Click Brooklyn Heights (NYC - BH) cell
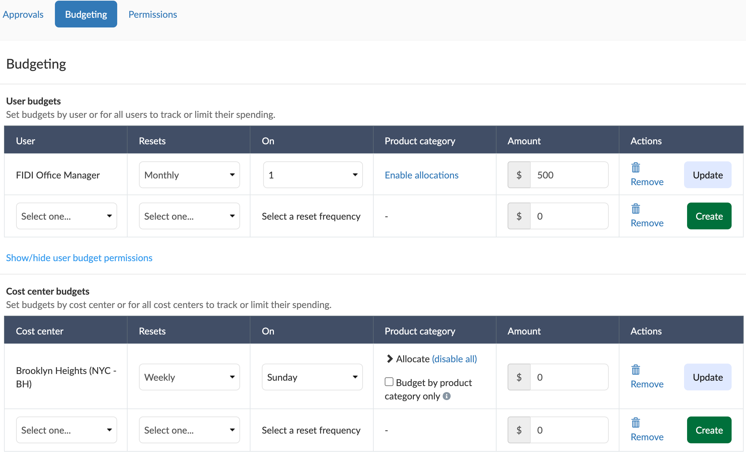The width and height of the screenshot is (746, 452). pos(66,377)
